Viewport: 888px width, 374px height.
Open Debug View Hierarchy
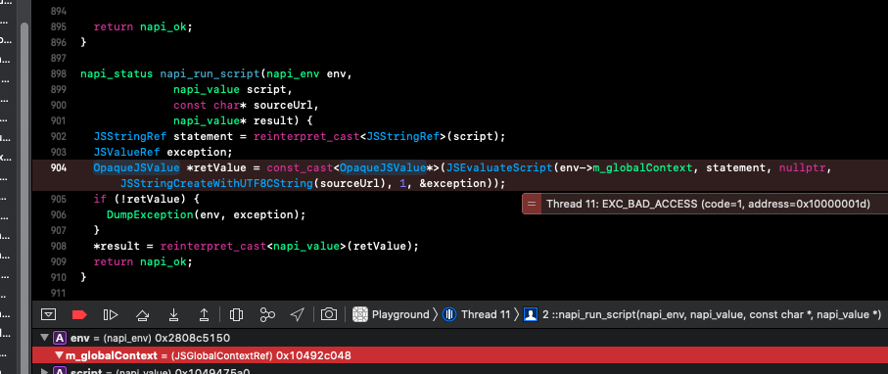click(237, 314)
